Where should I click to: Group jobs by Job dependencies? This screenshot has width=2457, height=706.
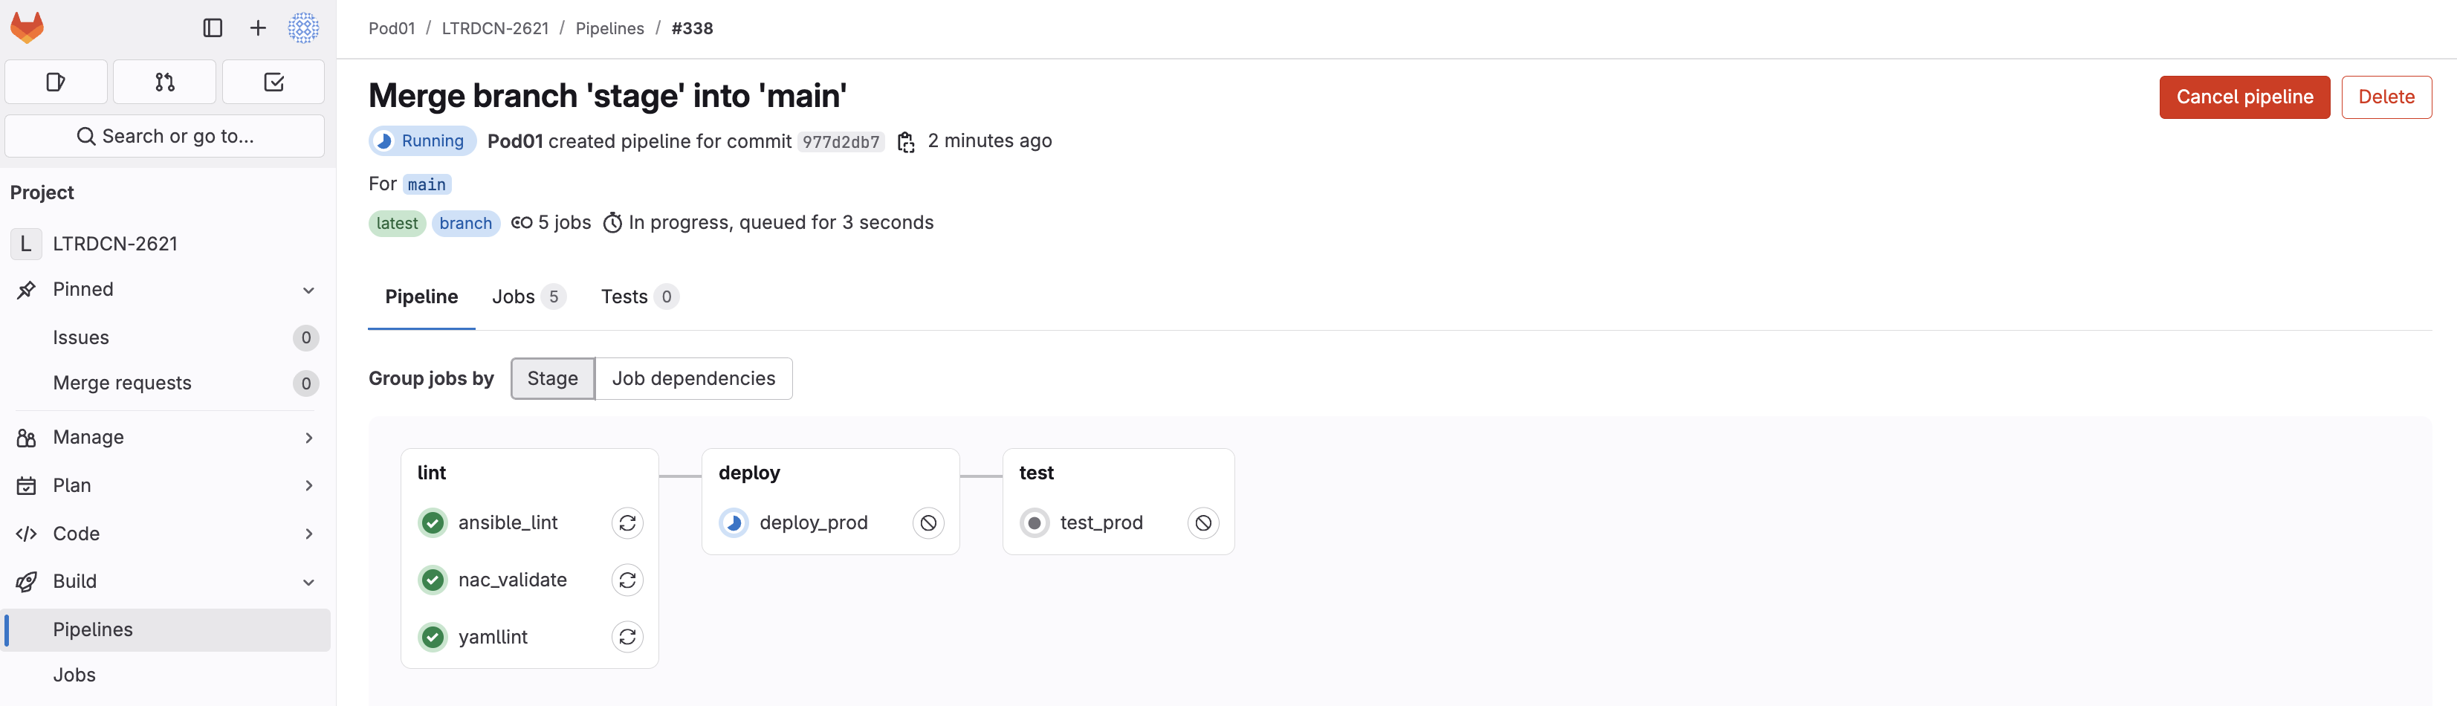coord(693,379)
